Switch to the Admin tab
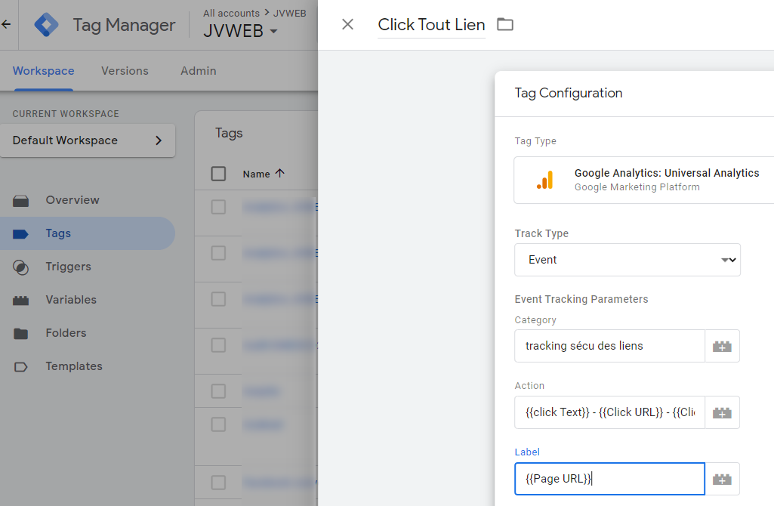This screenshot has width=774, height=506. tap(199, 71)
